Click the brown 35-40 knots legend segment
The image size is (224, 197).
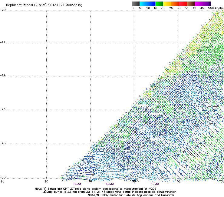pyautogui.click(x=191, y=4)
